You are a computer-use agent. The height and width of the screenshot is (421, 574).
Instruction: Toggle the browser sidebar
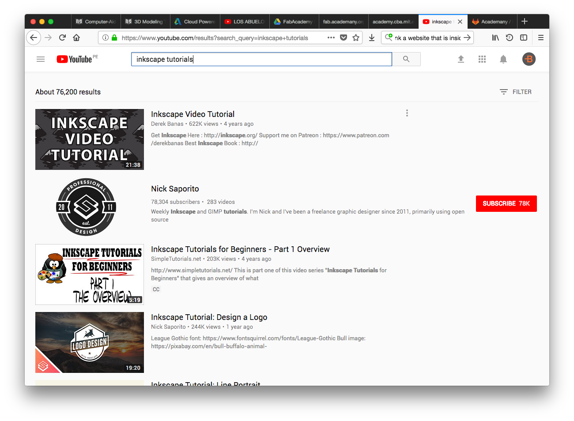(524, 38)
